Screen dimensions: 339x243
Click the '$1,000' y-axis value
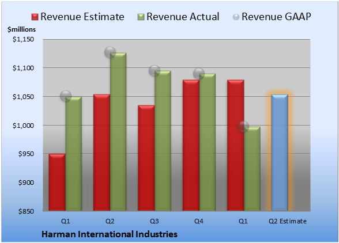coord(23,126)
